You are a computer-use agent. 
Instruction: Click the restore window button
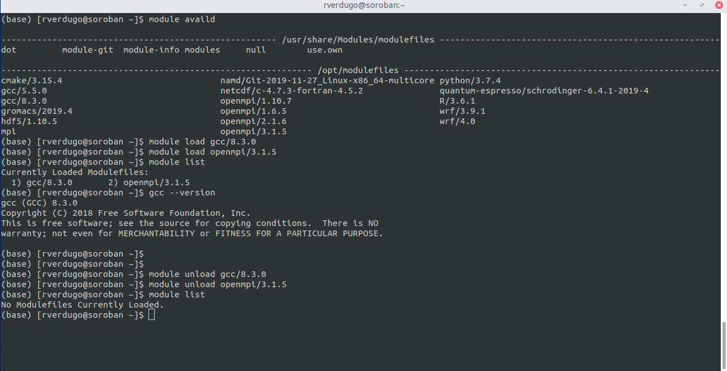[x=701, y=5]
